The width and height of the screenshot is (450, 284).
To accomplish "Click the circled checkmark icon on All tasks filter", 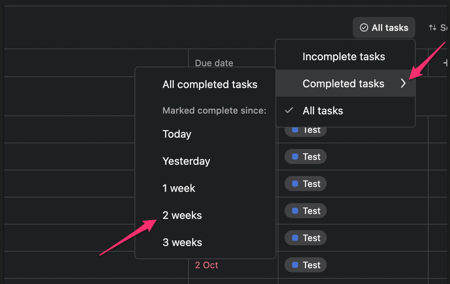I will click(364, 27).
